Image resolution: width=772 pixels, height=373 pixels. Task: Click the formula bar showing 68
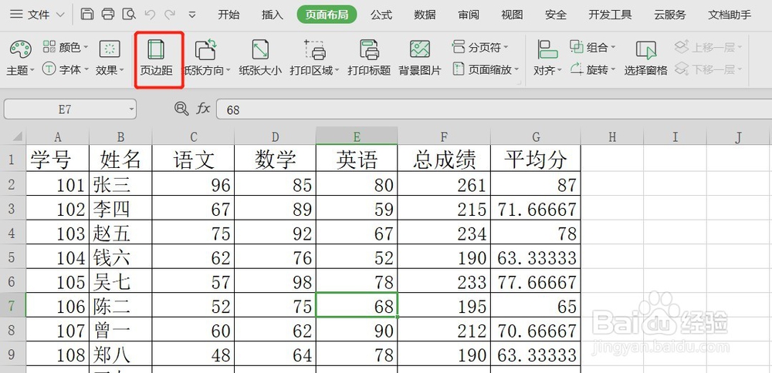tap(494, 109)
